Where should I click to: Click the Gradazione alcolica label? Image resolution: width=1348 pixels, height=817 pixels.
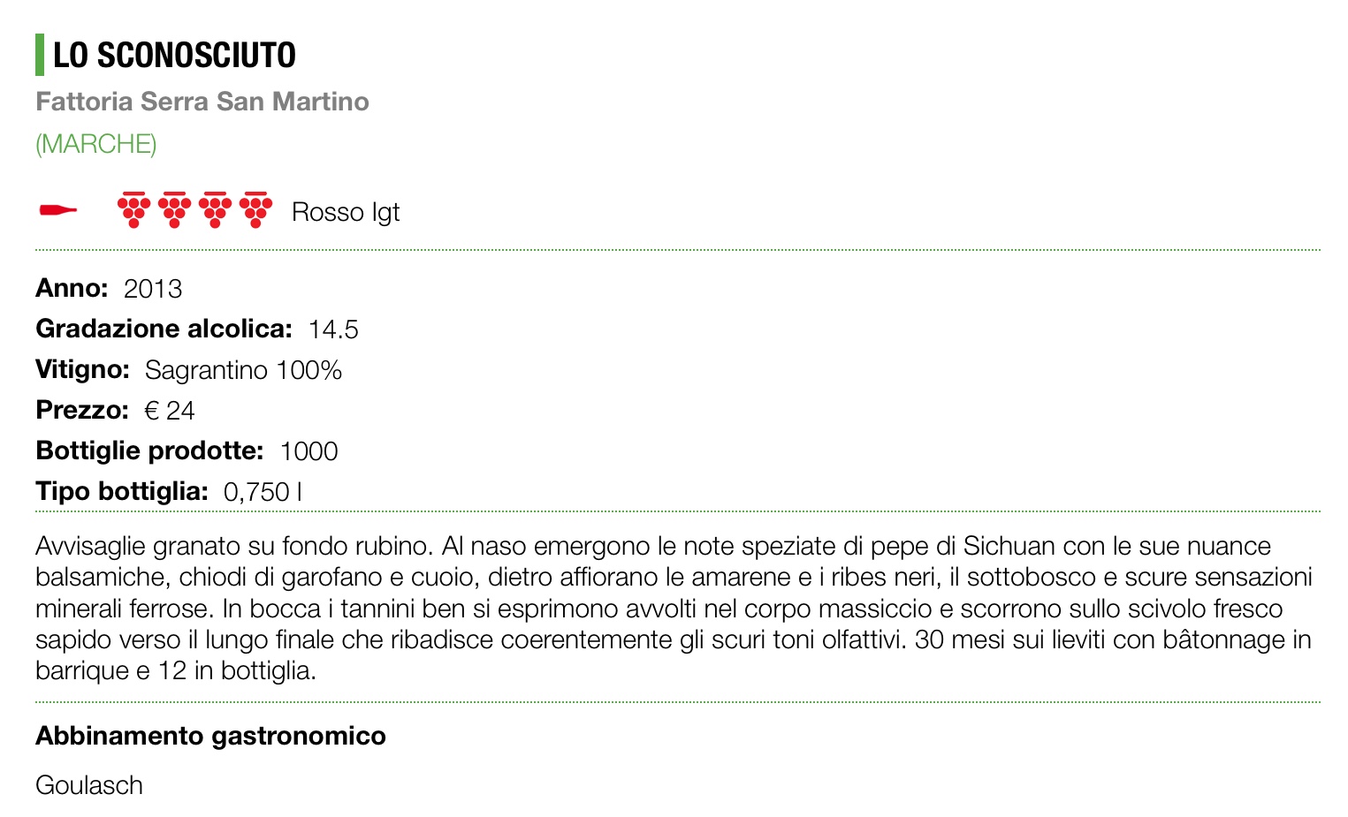164,329
